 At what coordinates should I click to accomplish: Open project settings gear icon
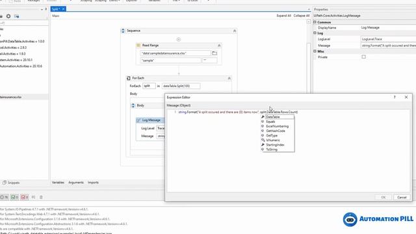(8, 16)
